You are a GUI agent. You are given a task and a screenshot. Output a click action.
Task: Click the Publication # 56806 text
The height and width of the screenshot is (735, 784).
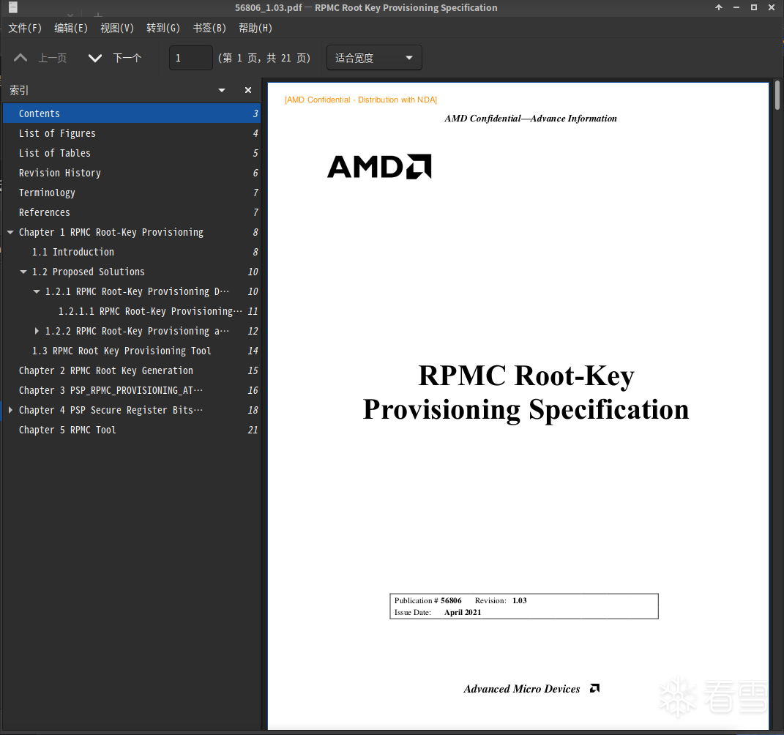click(x=428, y=600)
